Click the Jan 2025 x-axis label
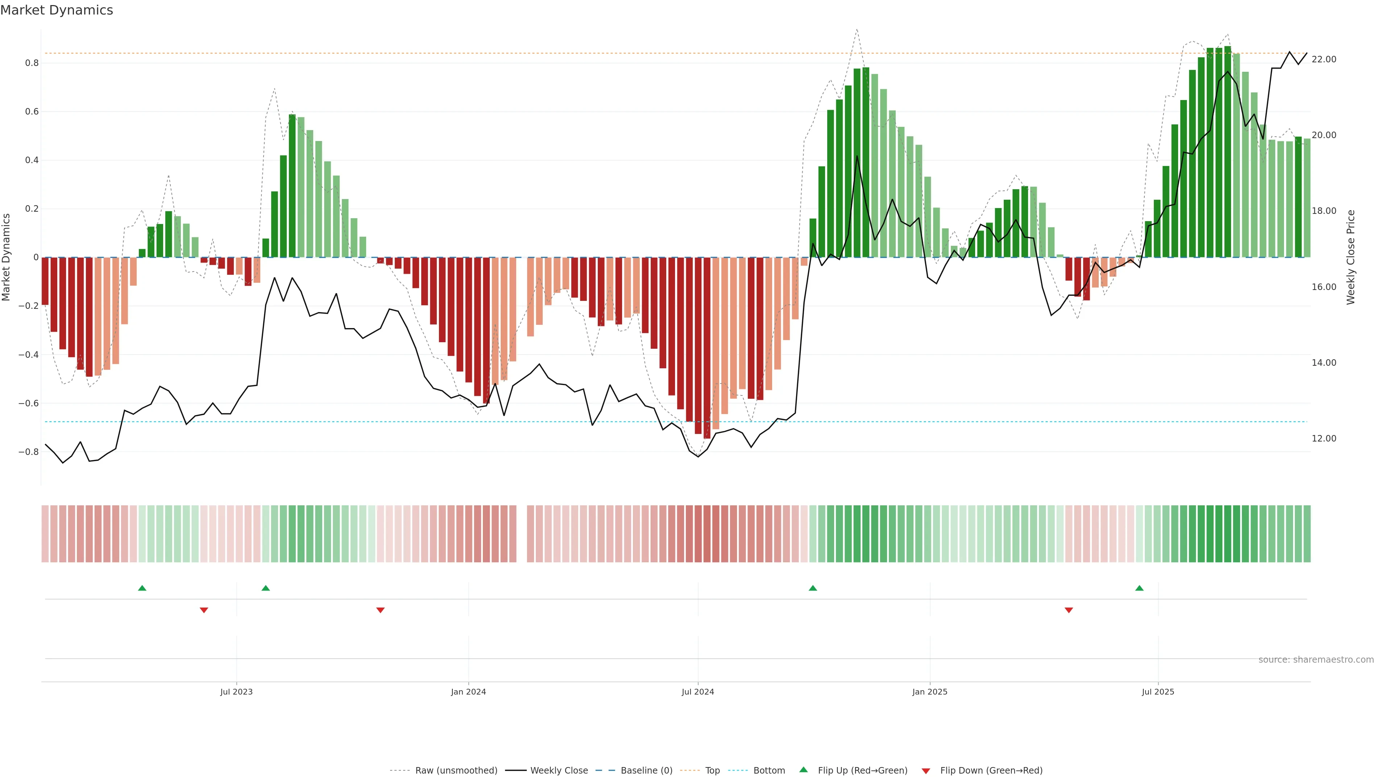 929,692
